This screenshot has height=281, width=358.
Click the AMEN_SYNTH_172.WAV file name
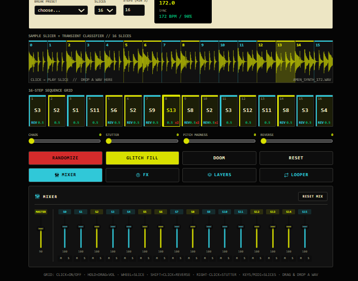[x=312, y=79]
